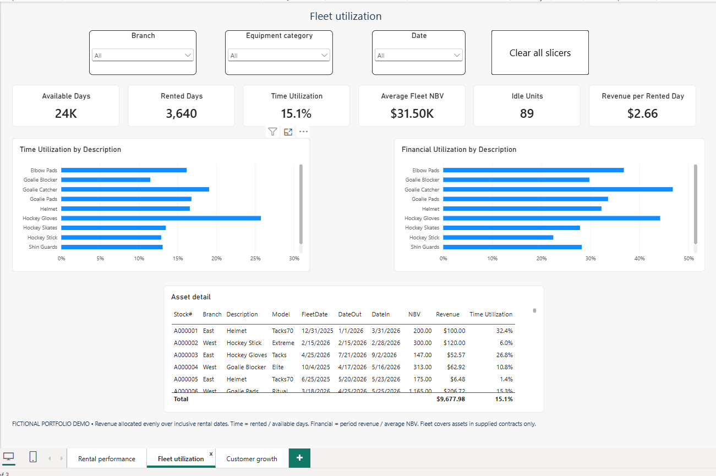This screenshot has width=716, height=476.
Task: Sort table by Model column header
Action: click(x=281, y=314)
